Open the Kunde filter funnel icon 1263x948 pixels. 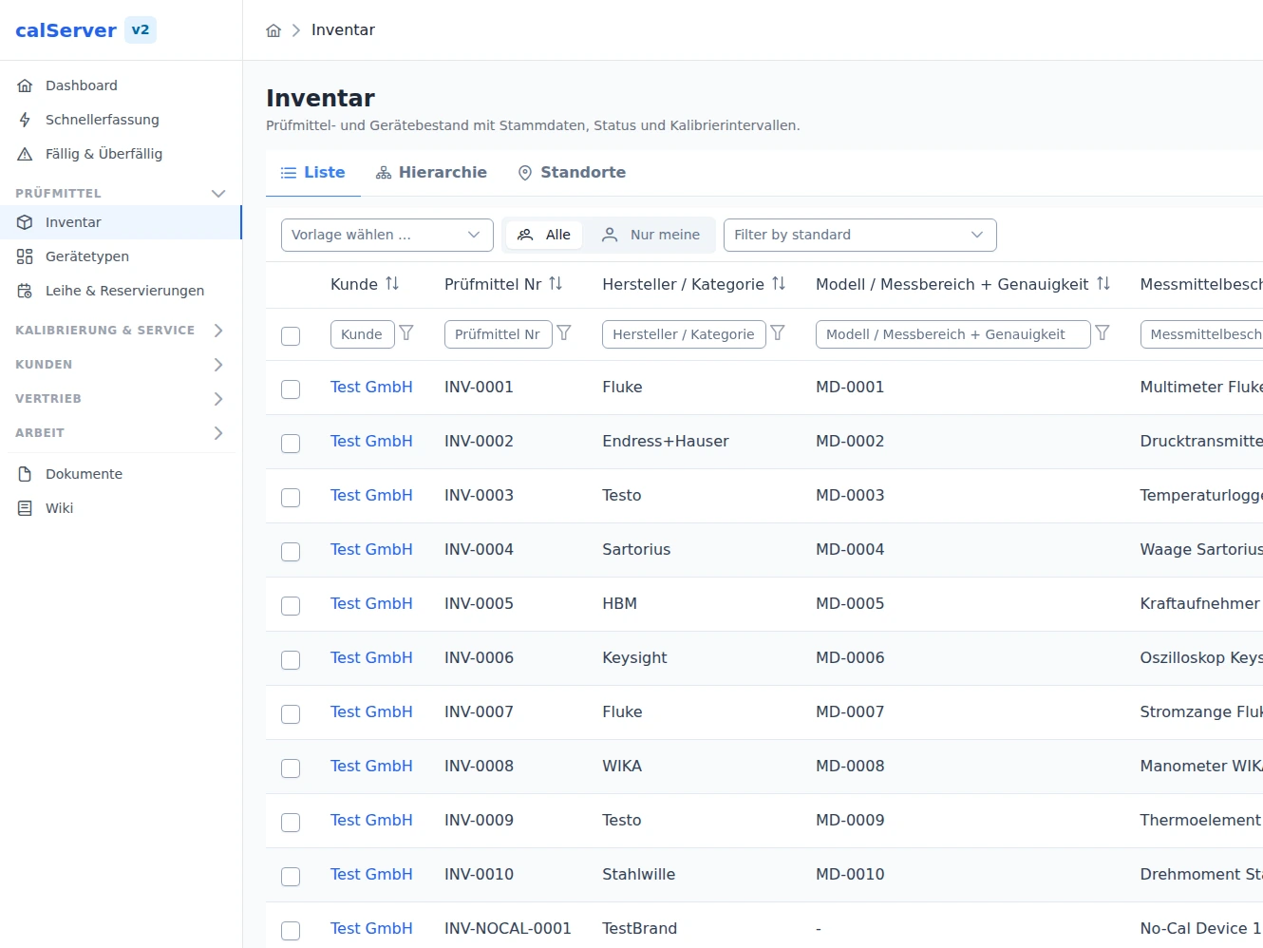(406, 333)
